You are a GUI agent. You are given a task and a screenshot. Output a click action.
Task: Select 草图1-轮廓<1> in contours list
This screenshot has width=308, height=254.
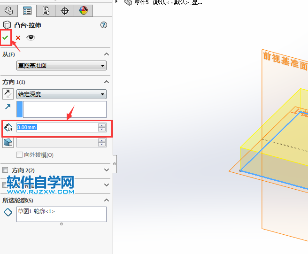(36, 211)
